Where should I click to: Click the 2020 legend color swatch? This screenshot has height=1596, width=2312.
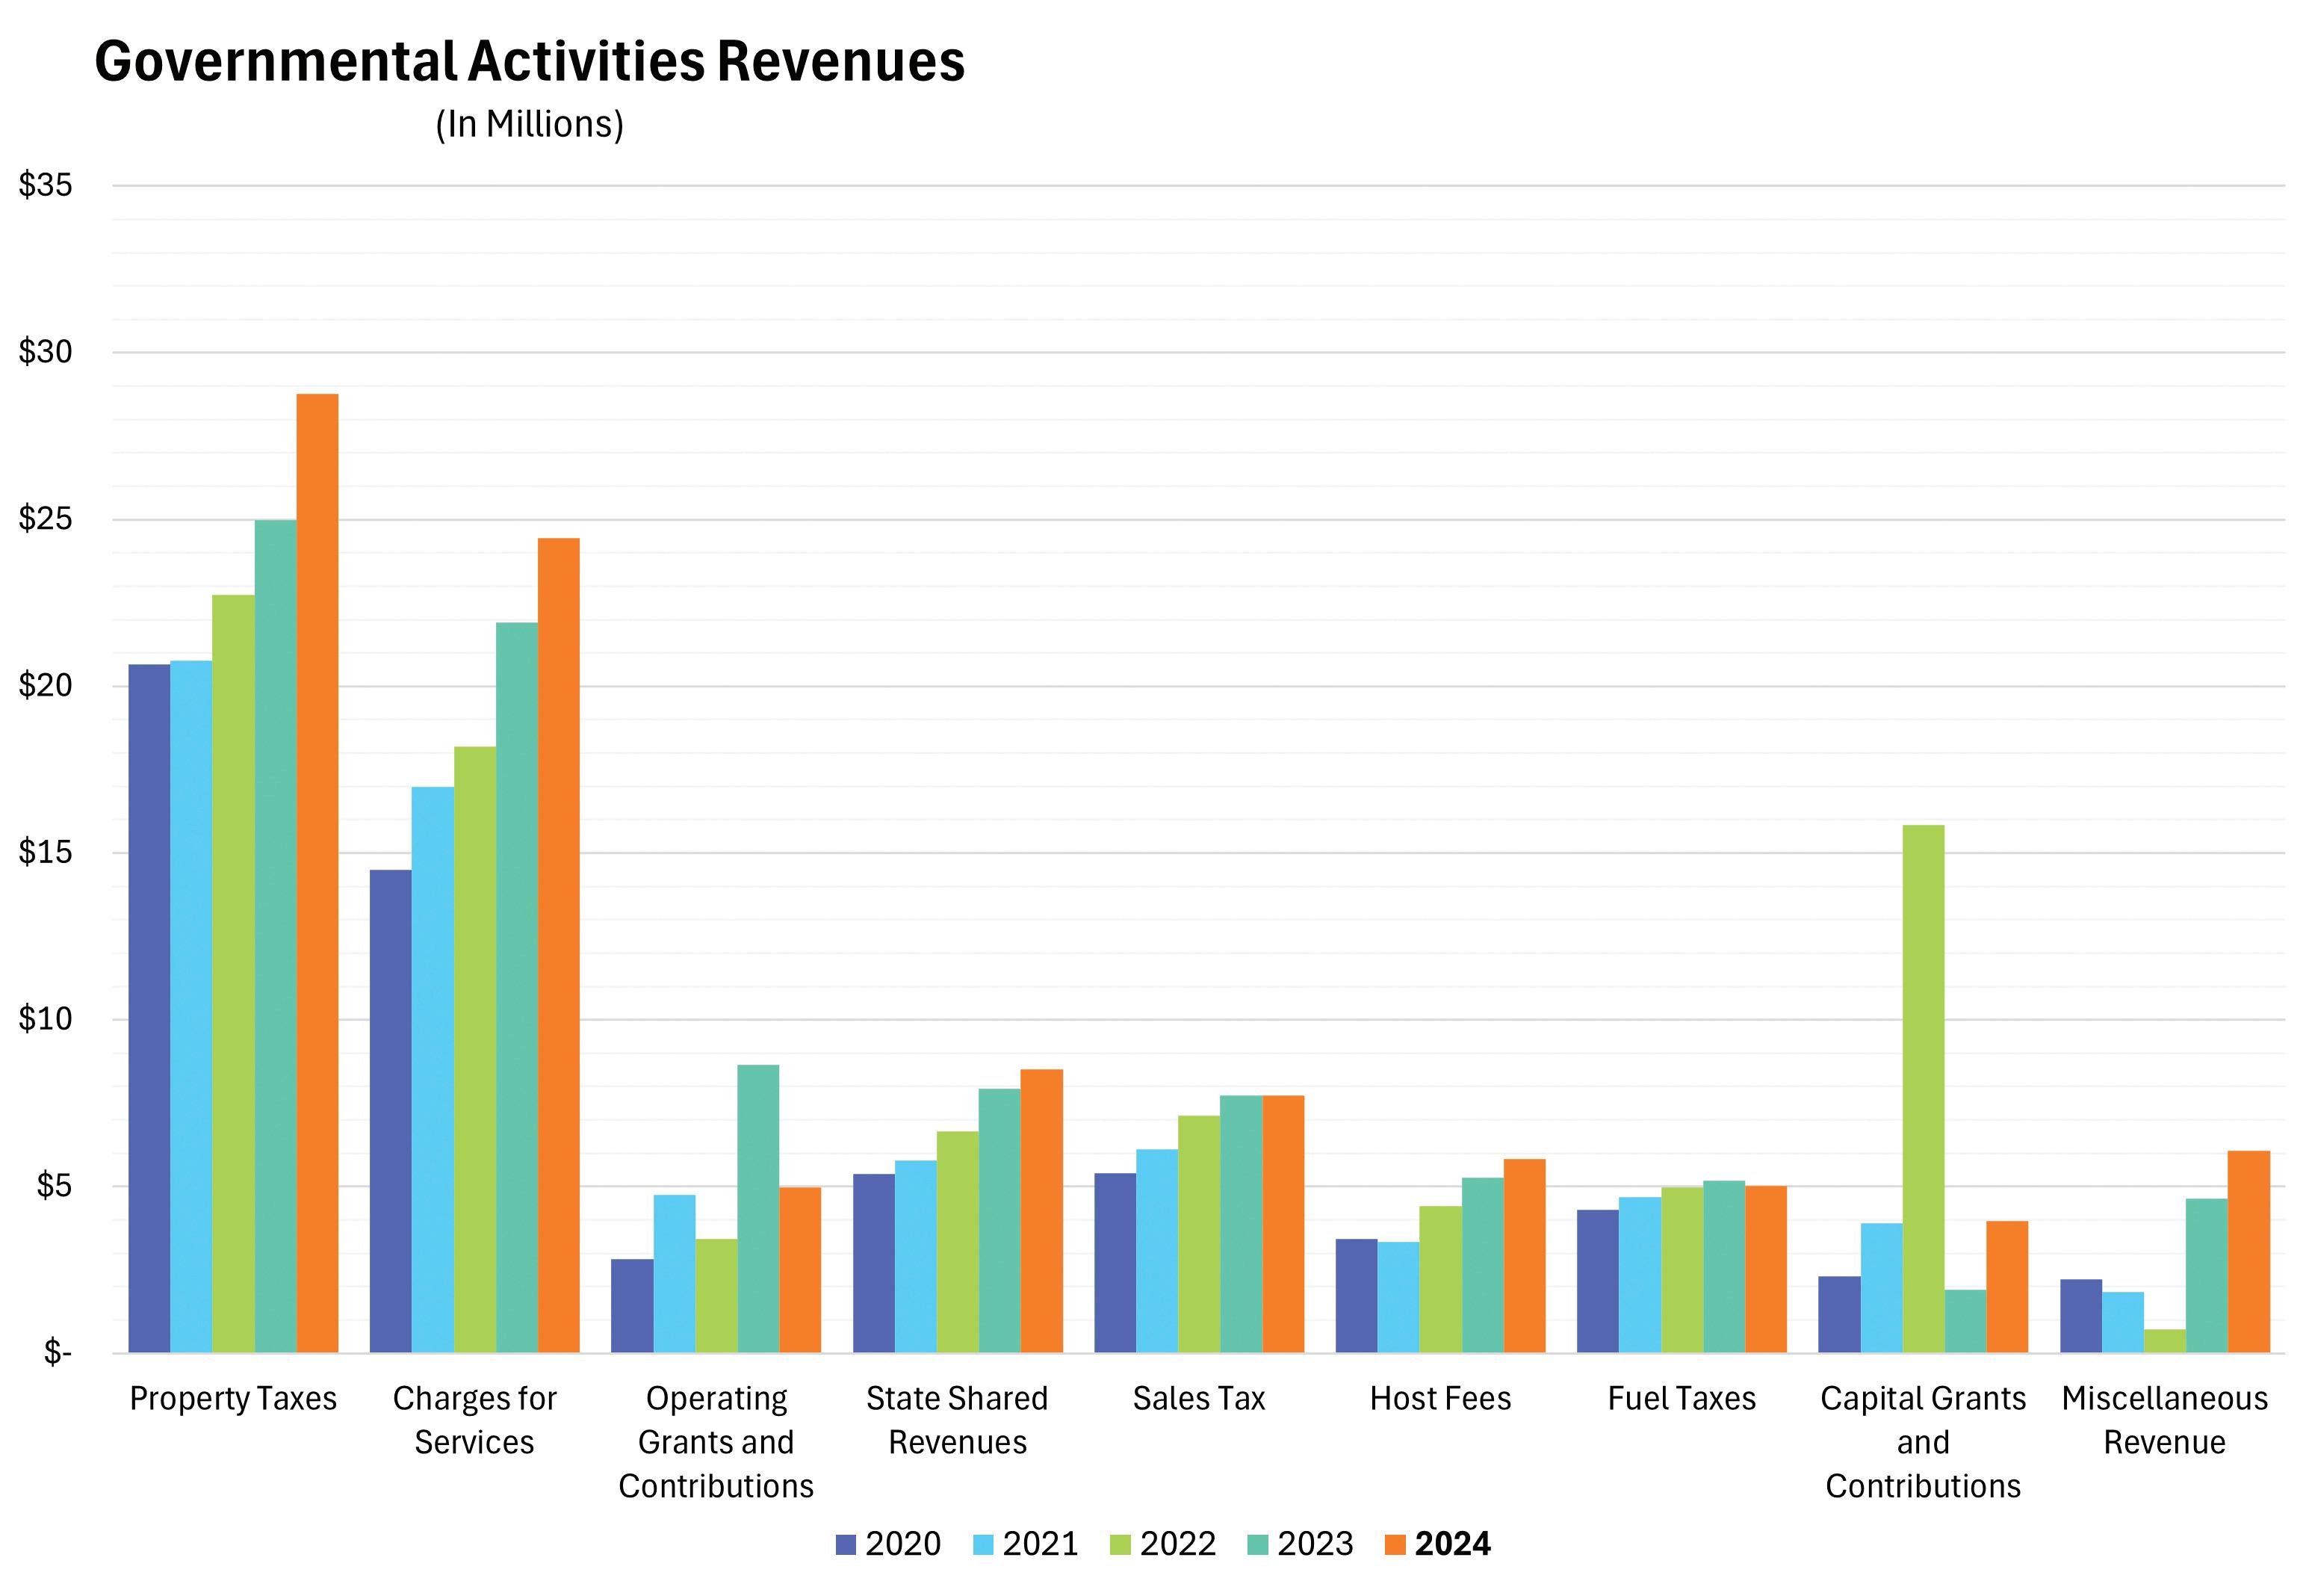846,1545
